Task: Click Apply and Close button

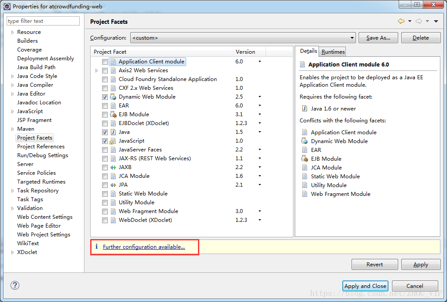Action: click(365, 286)
